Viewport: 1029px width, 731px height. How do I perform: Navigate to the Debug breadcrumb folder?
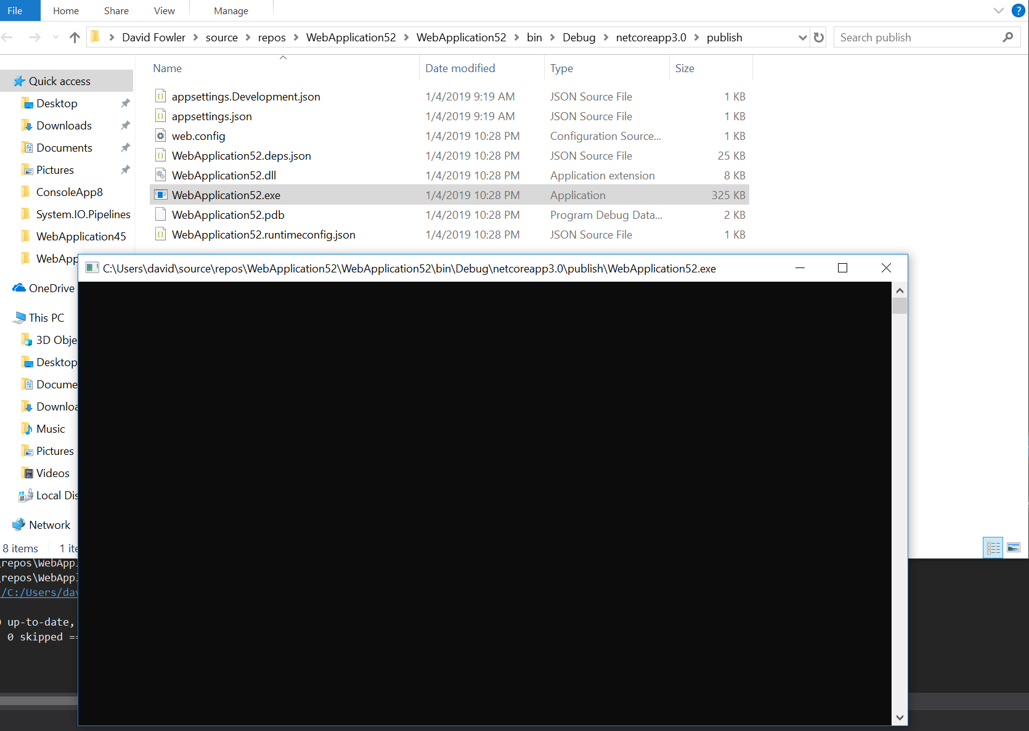(x=579, y=37)
